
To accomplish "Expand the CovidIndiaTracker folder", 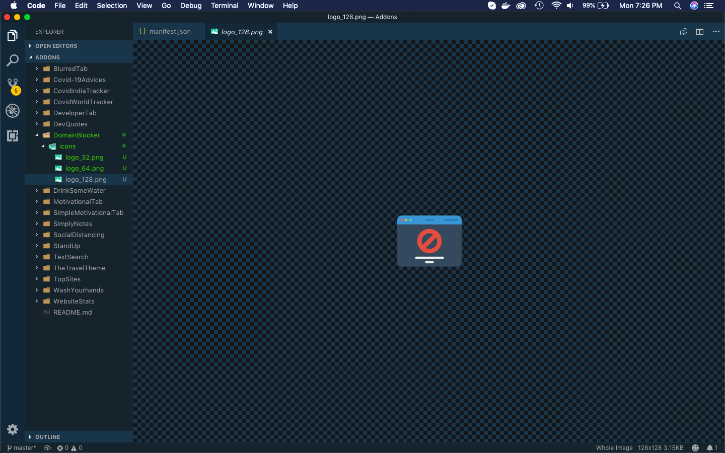I will pos(79,91).
